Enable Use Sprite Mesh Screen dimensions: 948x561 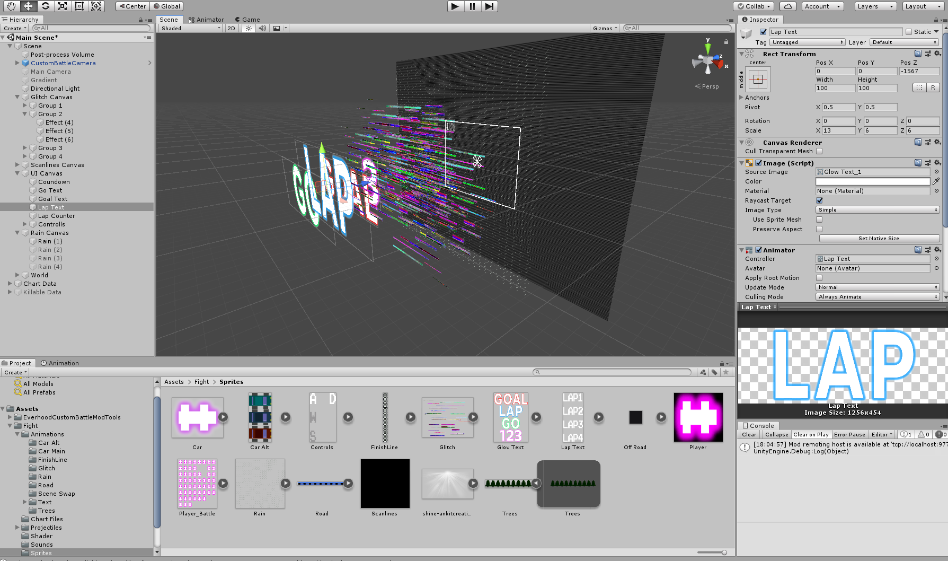tap(819, 220)
